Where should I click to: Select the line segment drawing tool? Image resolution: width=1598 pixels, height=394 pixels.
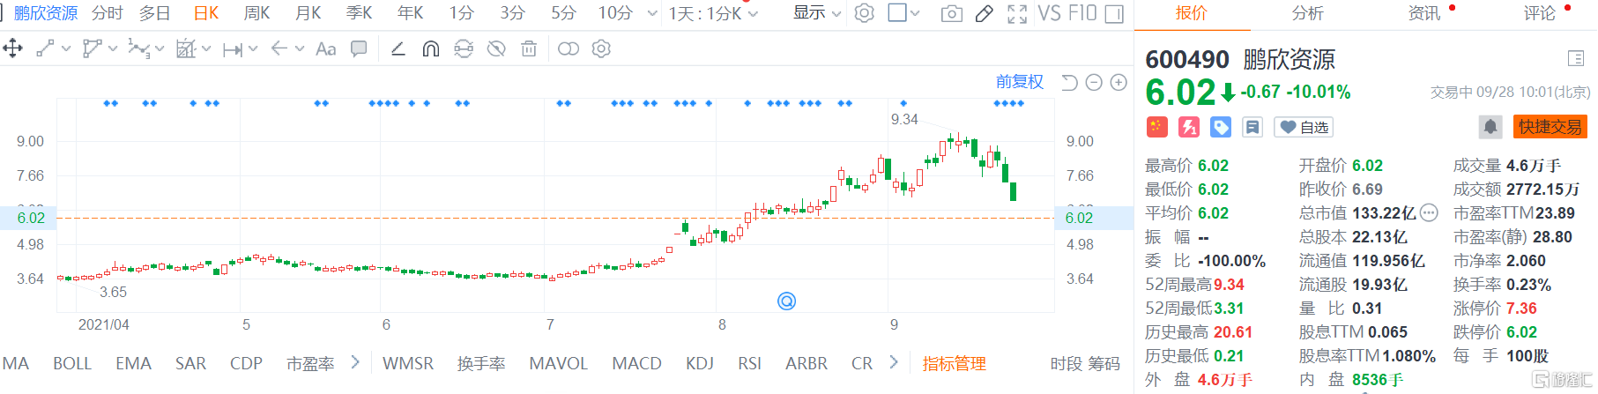click(x=45, y=48)
